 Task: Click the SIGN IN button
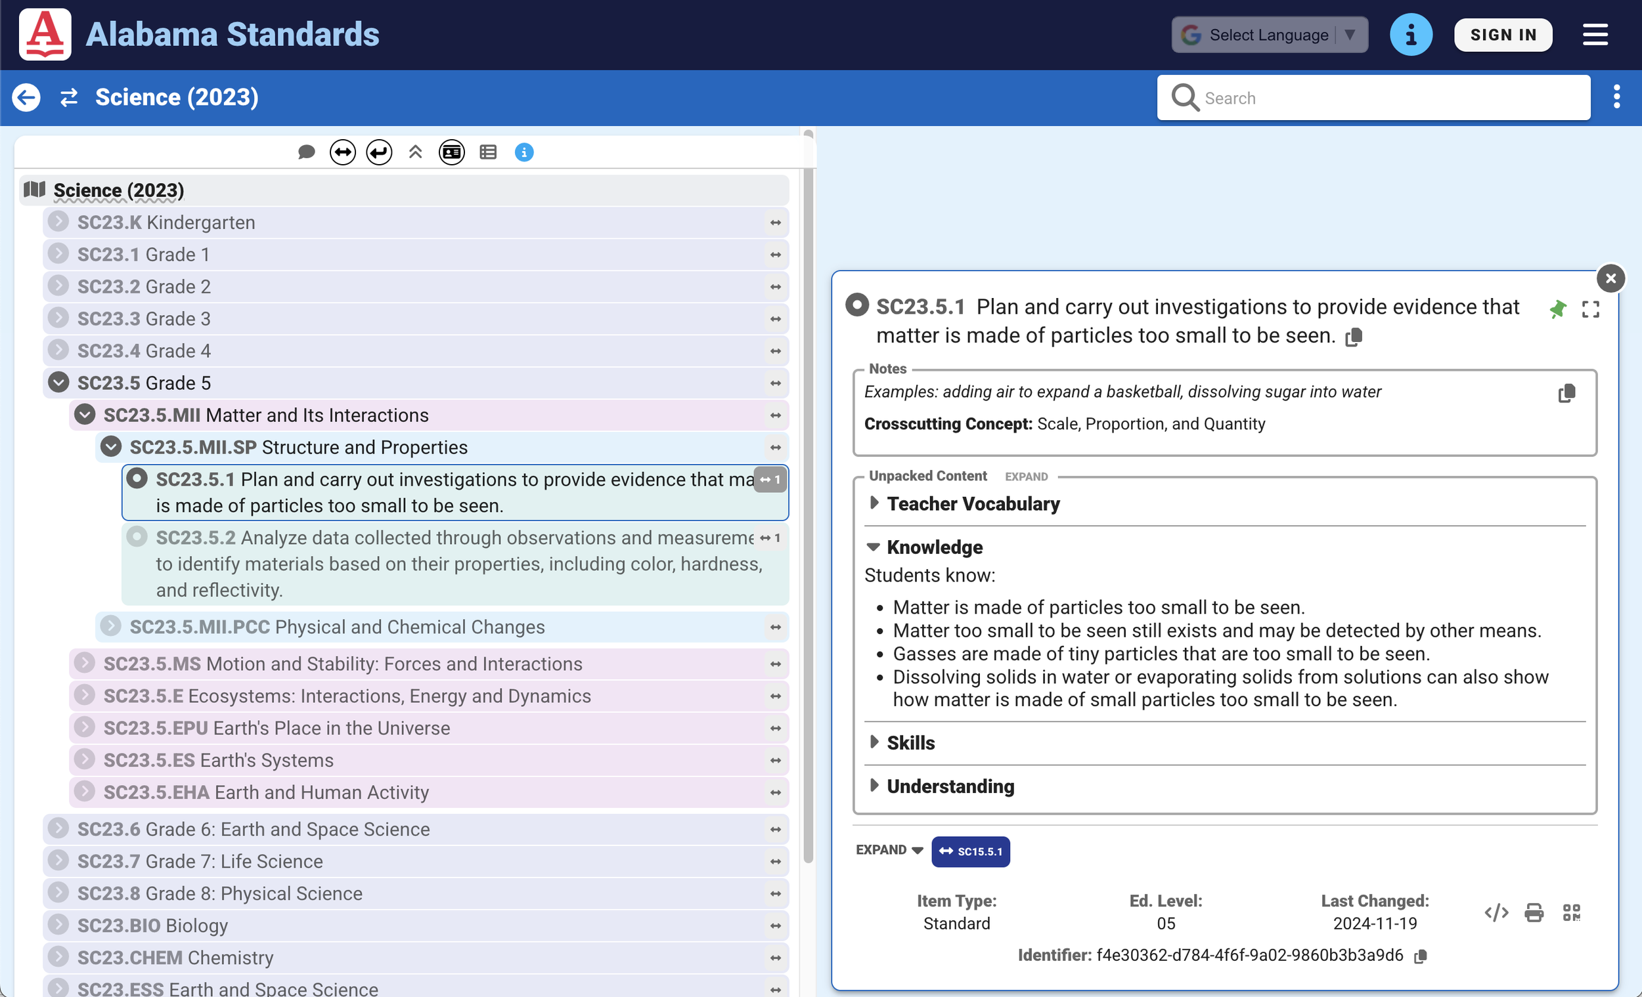tap(1503, 35)
